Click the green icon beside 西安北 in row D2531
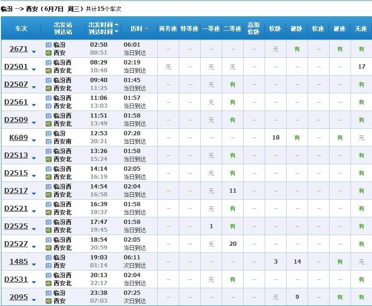The width and height of the screenshot is (372, 306). pyautogui.click(x=49, y=283)
